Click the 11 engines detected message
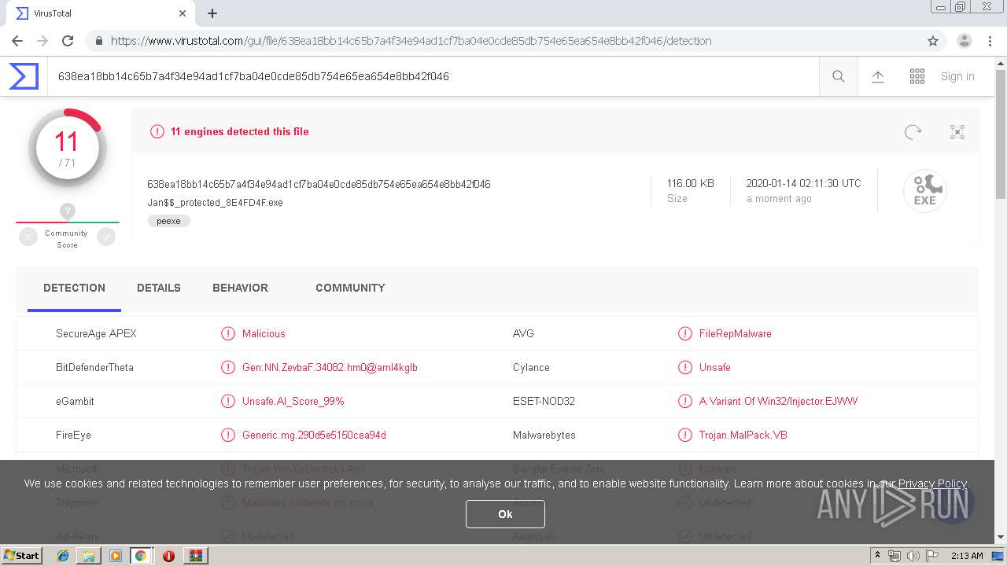This screenshot has height=566, width=1007. pos(240,131)
